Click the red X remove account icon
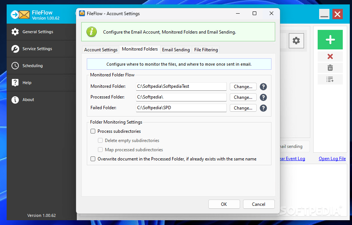This screenshot has width=352, height=225. [x=330, y=56]
